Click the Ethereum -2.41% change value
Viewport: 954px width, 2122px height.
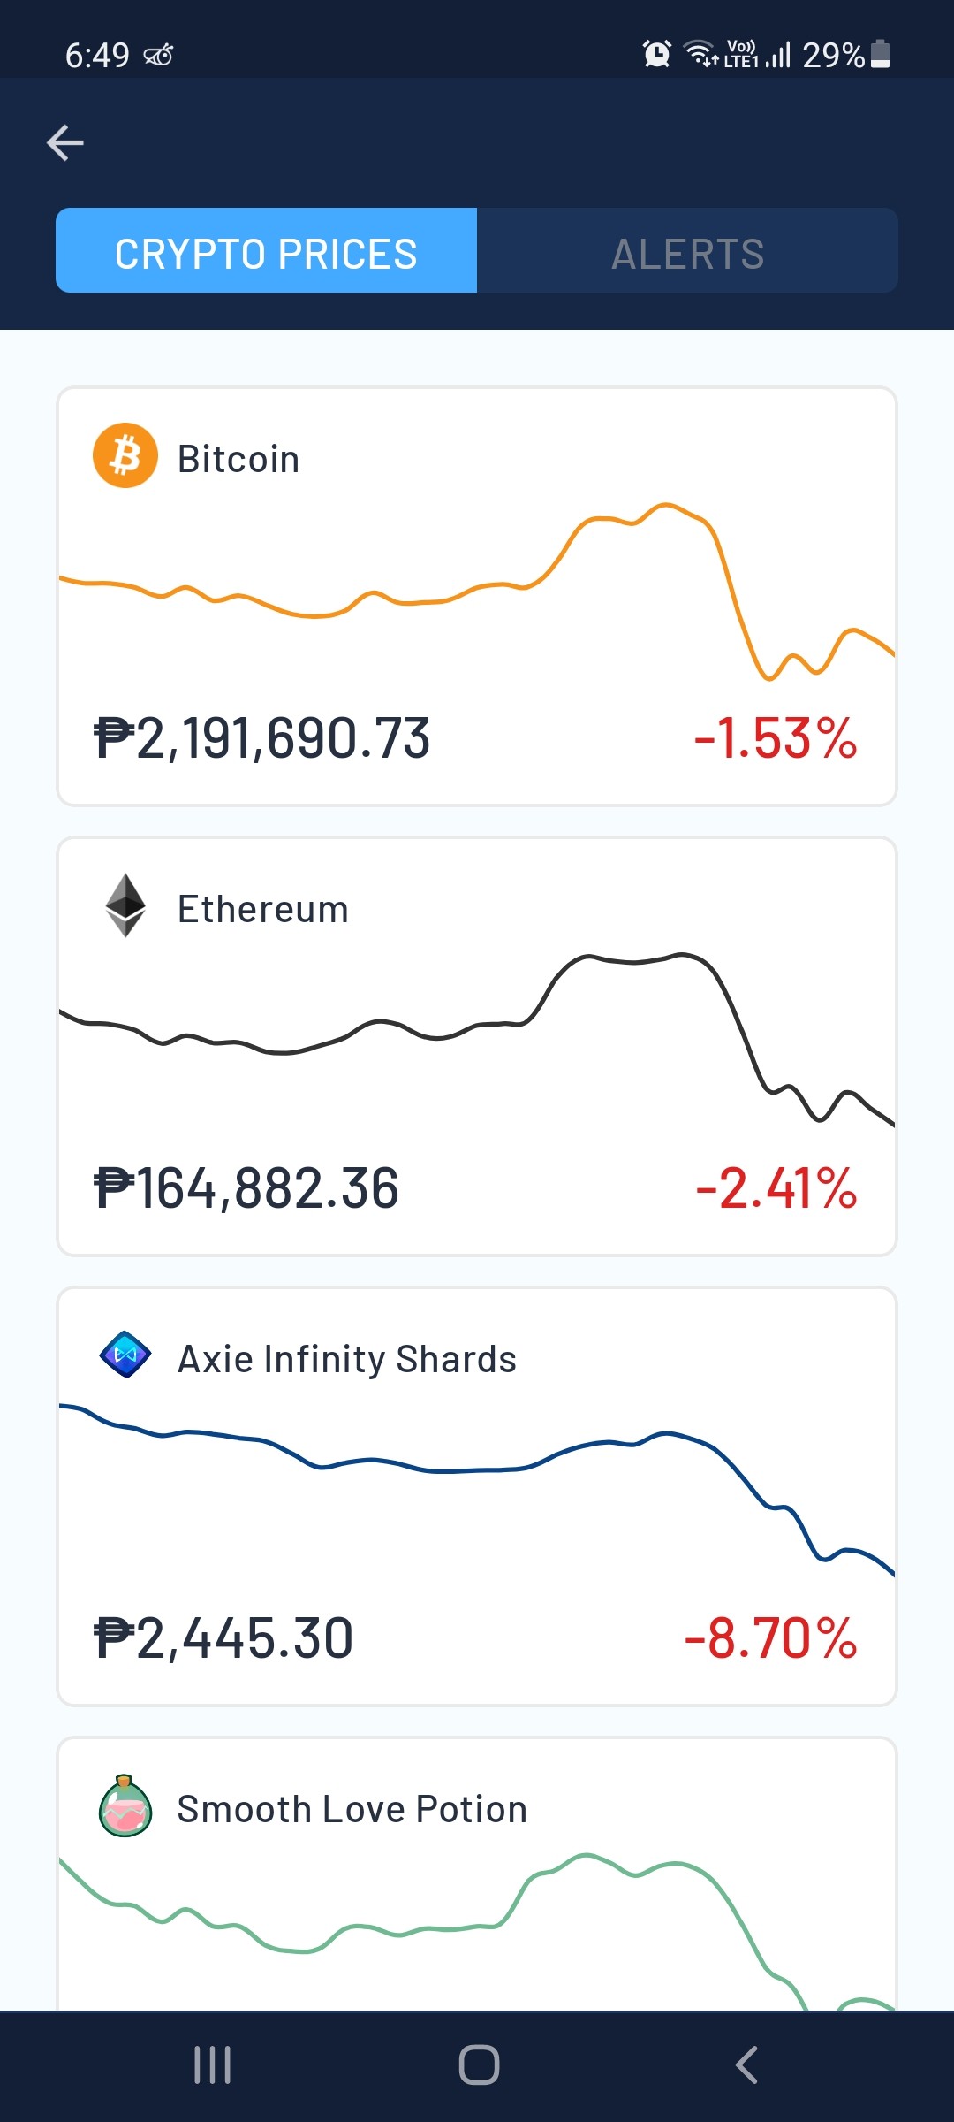pos(776,1188)
